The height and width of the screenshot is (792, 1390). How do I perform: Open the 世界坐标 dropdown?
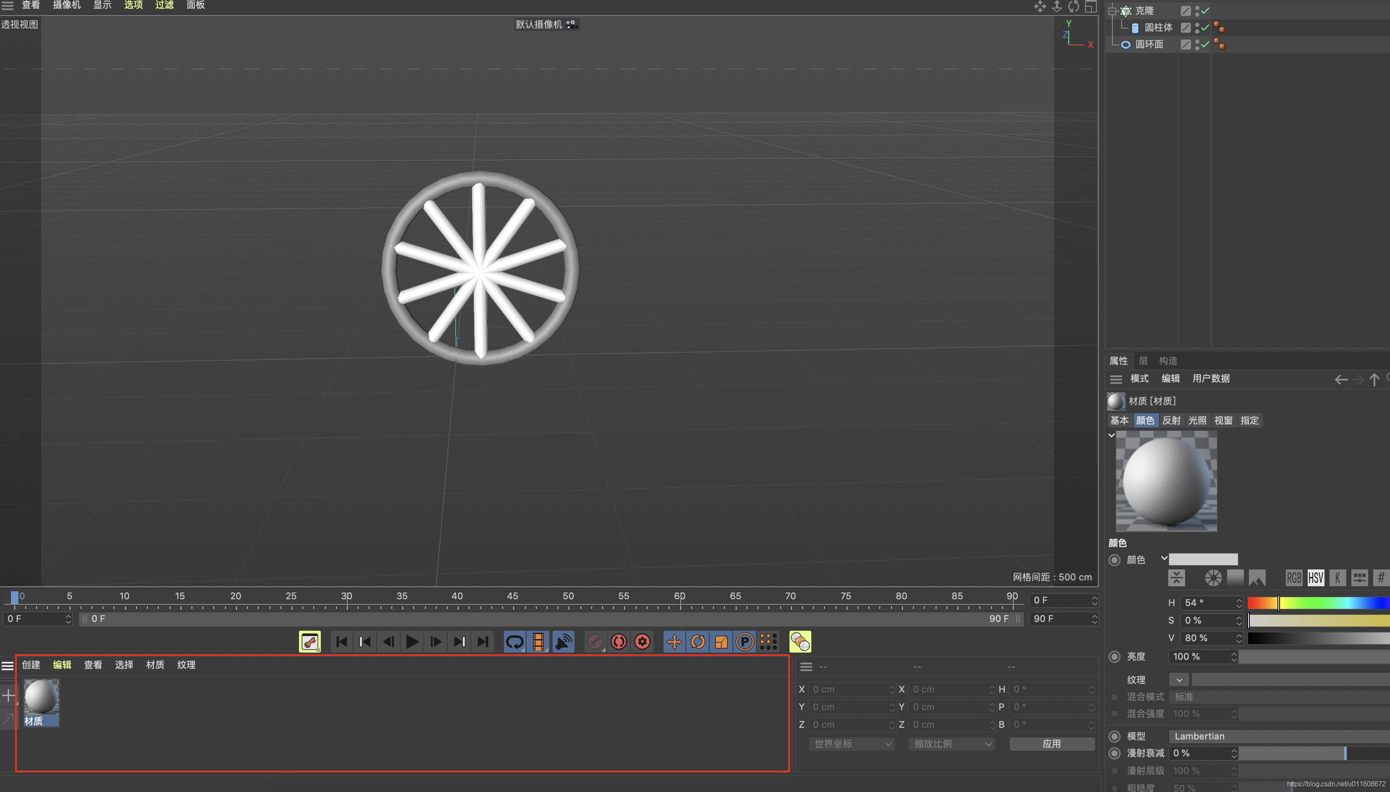tap(852, 744)
